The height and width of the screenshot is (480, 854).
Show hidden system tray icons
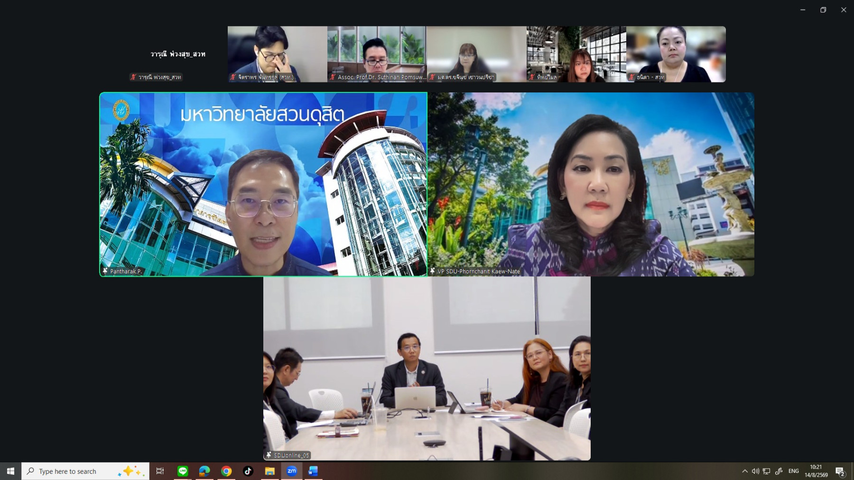point(744,471)
